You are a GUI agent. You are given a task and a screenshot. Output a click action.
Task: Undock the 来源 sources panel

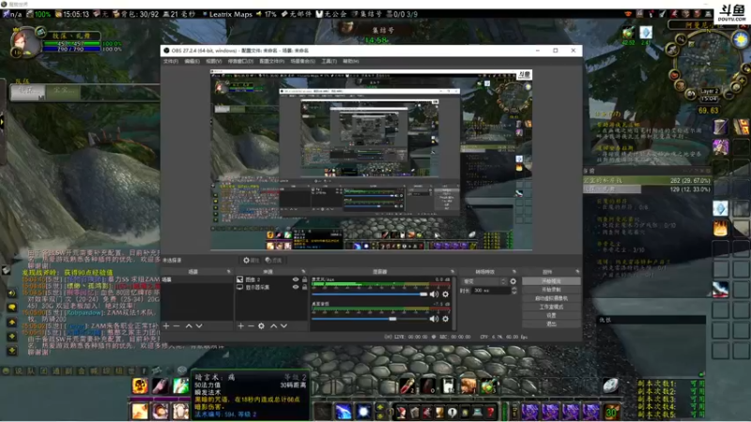point(303,272)
